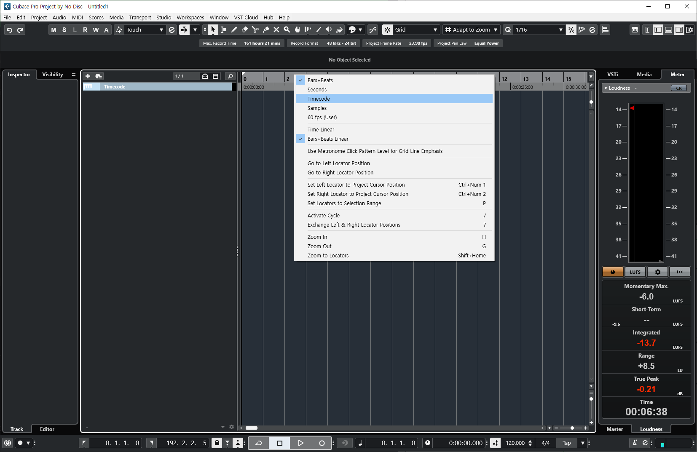Screen dimensions: 697x452
Task: Switch to the Visibility tab
Action: (53, 75)
